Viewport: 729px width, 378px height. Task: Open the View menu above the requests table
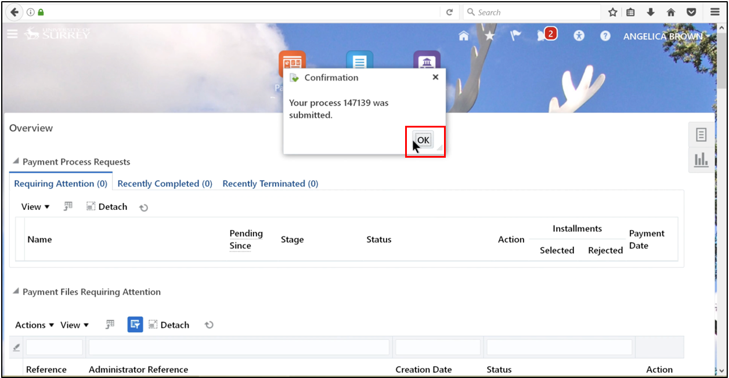click(35, 206)
